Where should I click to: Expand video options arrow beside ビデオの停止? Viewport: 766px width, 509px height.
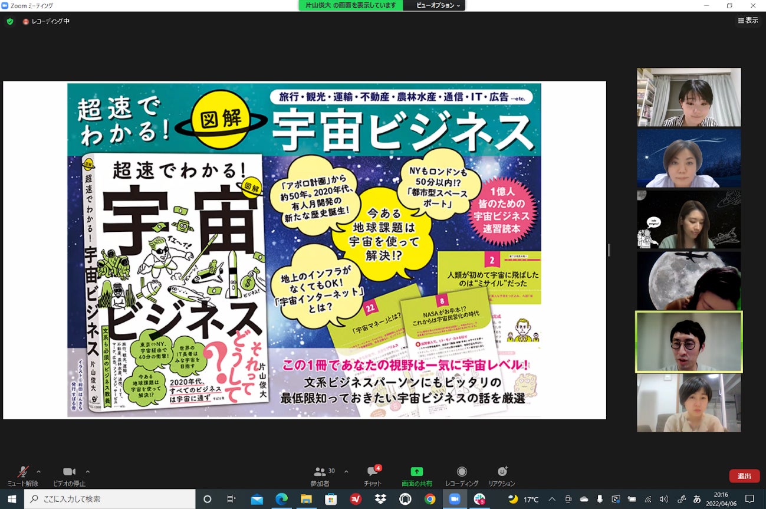point(87,471)
